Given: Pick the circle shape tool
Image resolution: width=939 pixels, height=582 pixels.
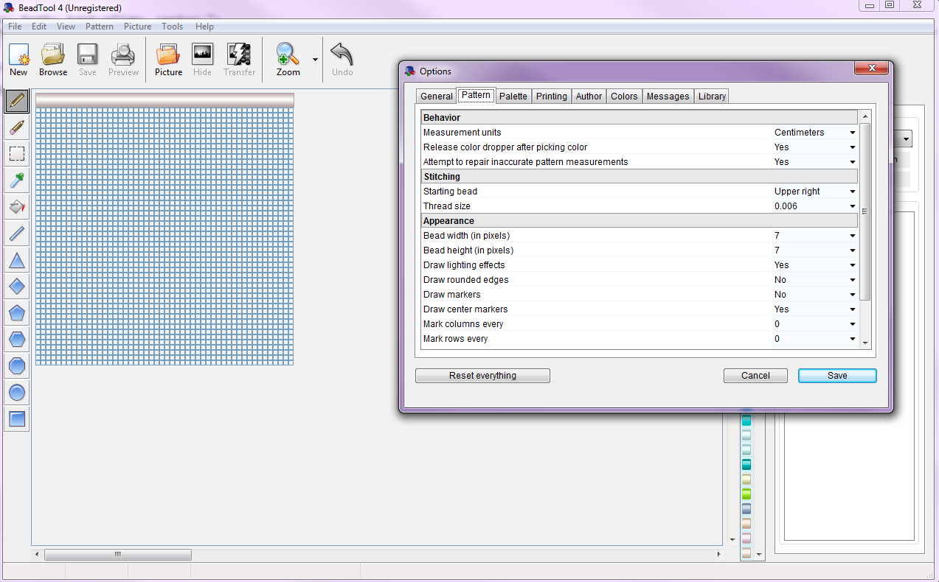Looking at the screenshot, I should tap(16, 393).
